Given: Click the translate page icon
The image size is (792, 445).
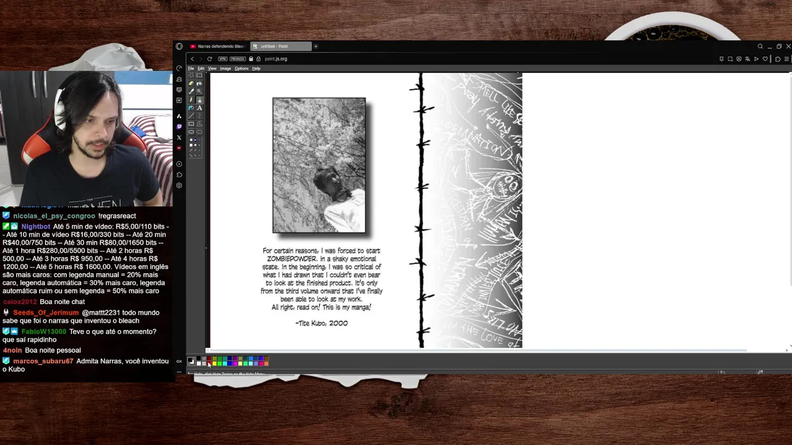Looking at the screenshot, I should click(x=747, y=59).
